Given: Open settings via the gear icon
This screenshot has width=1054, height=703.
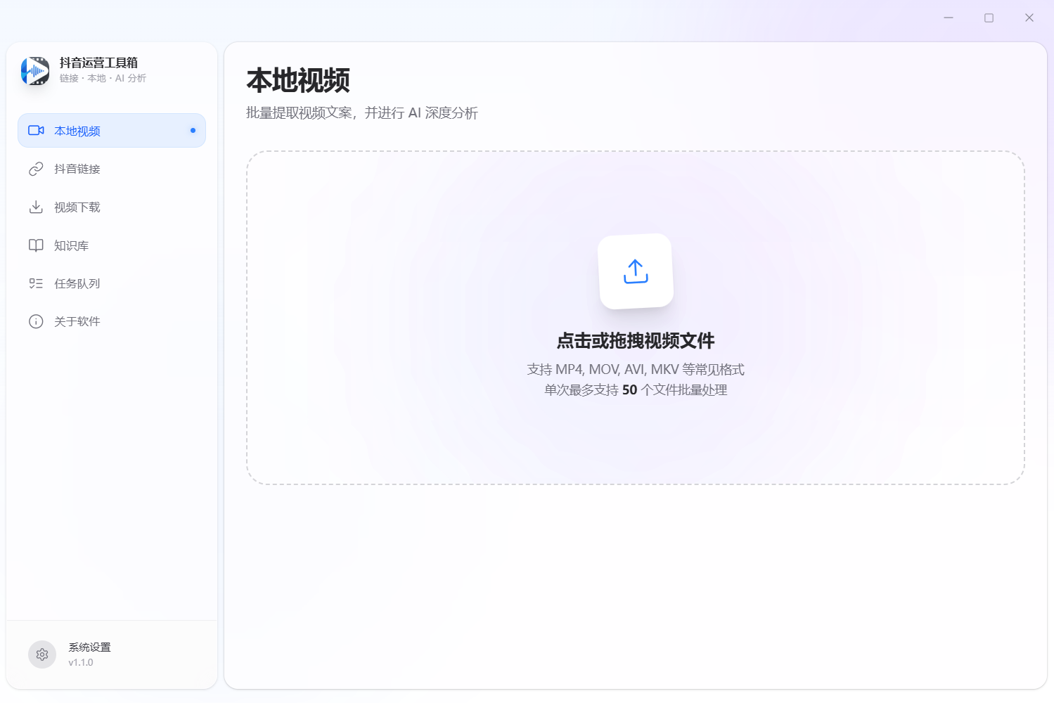Looking at the screenshot, I should click(x=42, y=654).
